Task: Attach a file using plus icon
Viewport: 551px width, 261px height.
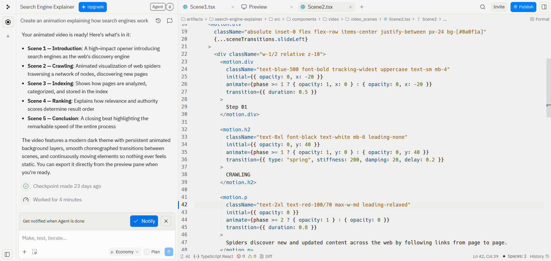Action: pyautogui.click(x=25, y=252)
